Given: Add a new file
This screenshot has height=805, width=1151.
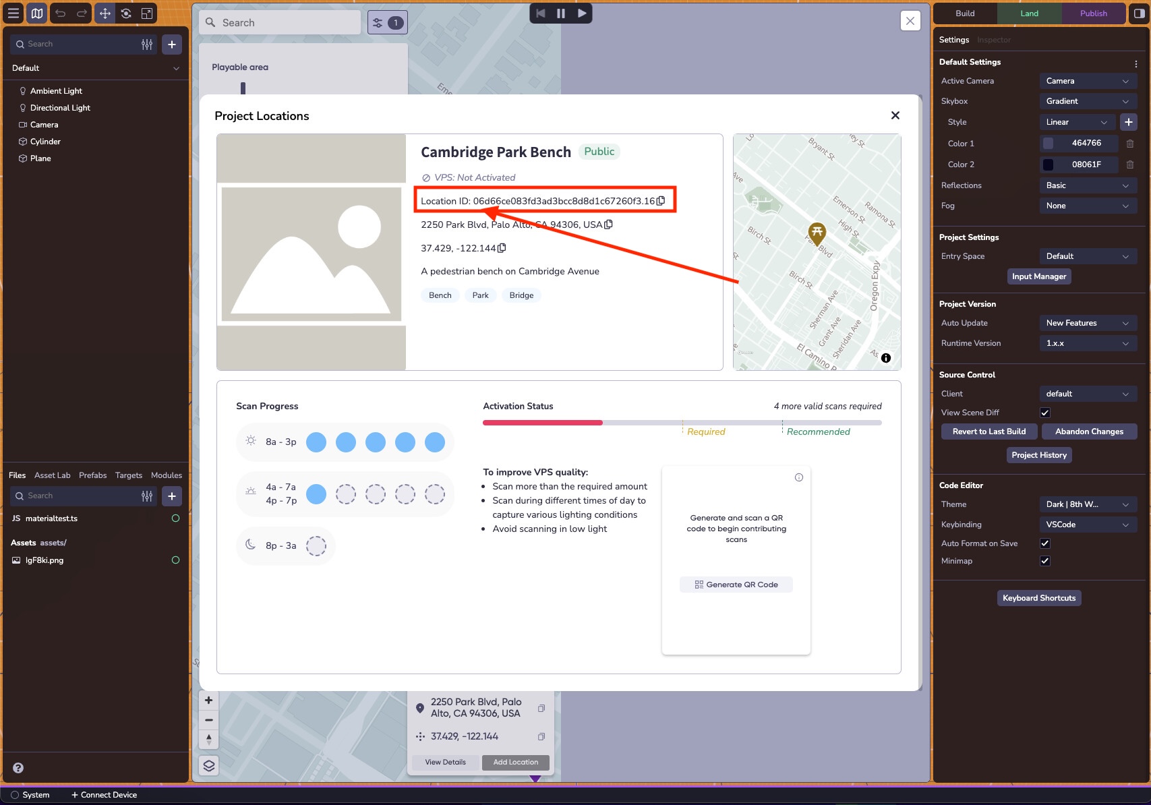Looking at the screenshot, I should (172, 496).
